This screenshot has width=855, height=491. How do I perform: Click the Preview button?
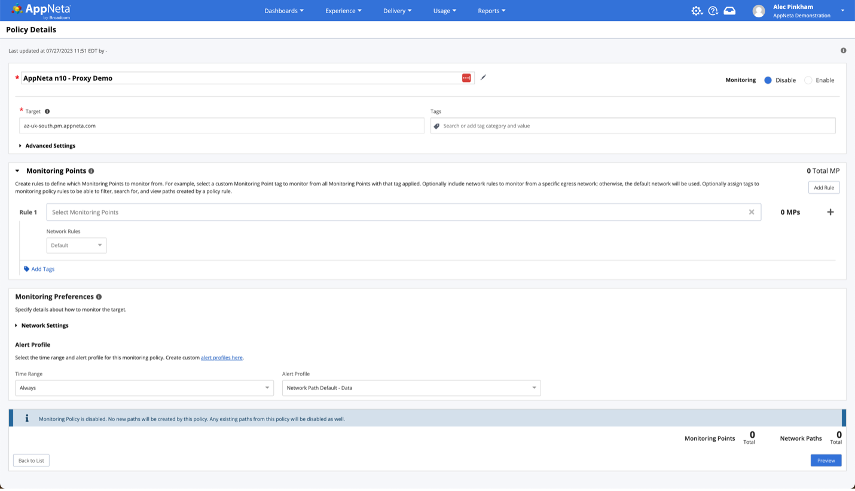[826, 460]
